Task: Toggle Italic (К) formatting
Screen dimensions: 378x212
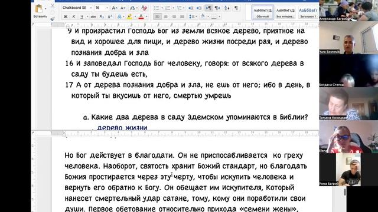Action: tap(73, 16)
